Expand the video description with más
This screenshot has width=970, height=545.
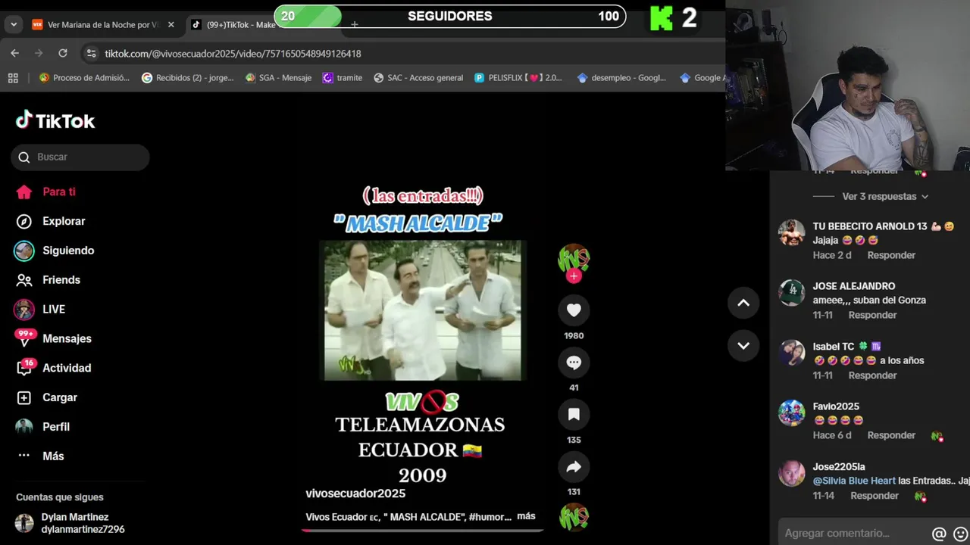point(526,516)
